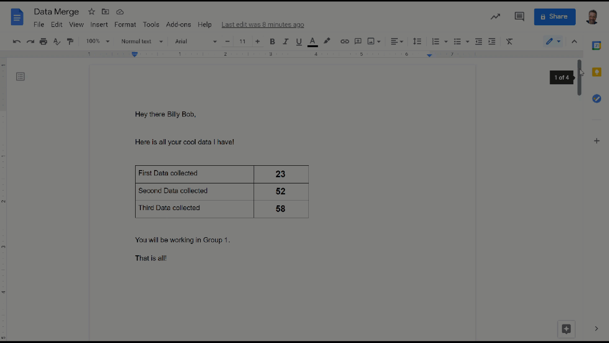Open the Google Docs home icon
This screenshot has height=343, width=609.
point(17,18)
